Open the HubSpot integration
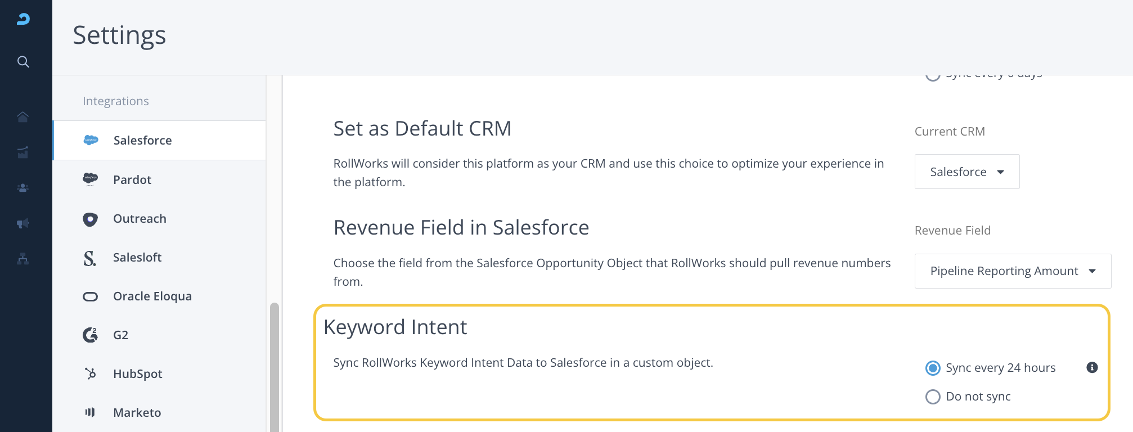 (137, 374)
